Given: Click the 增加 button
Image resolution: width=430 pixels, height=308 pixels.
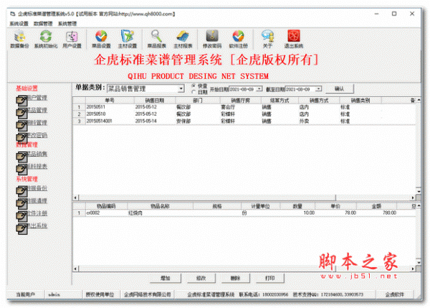Looking at the screenshot, I should click(x=166, y=278).
